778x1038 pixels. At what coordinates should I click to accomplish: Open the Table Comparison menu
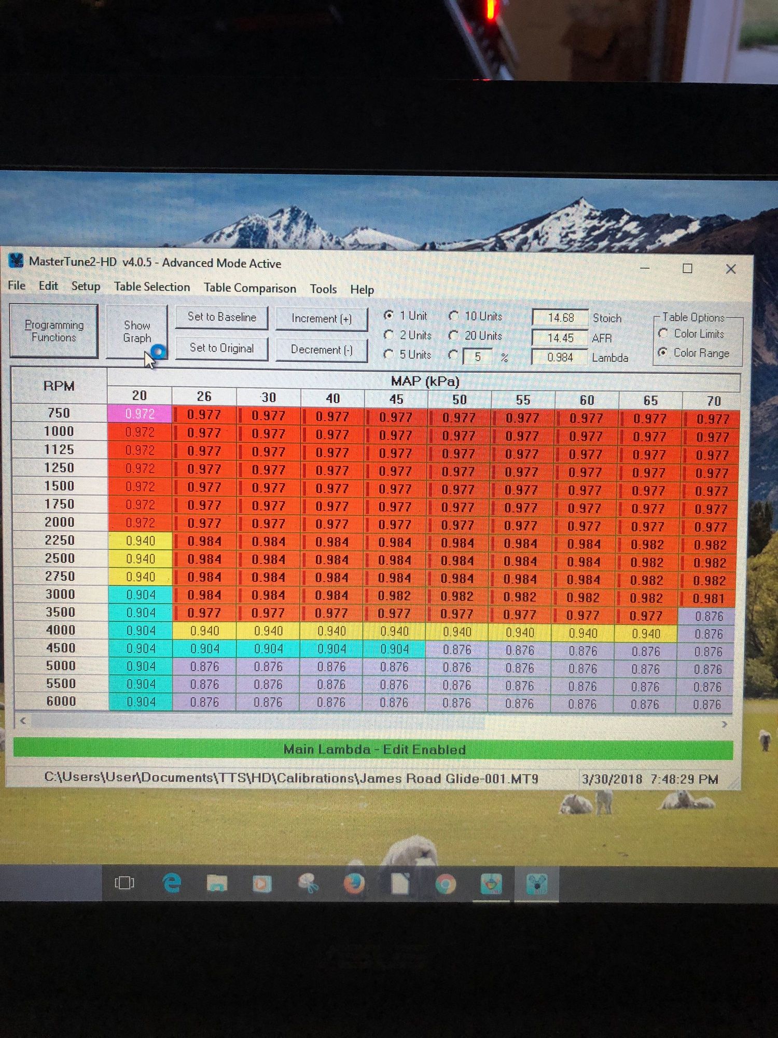click(x=249, y=288)
